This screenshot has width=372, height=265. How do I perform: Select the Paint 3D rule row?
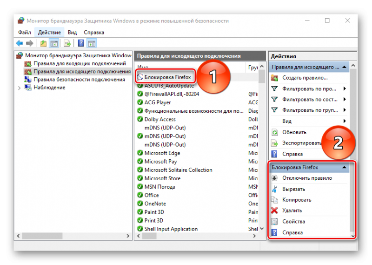(x=197, y=212)
